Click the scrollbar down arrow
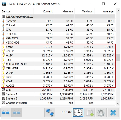Viewport: 121px width, 120px height. pyautogui.click(x=118, y=104)
